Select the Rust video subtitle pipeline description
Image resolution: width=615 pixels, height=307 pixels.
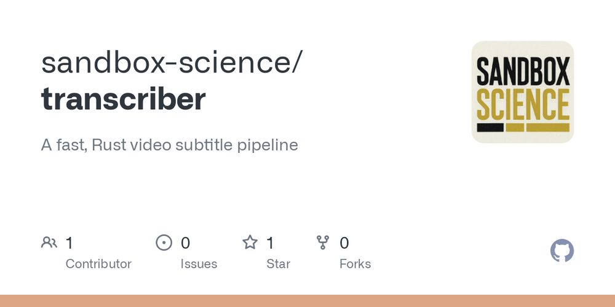pos(170,146)
